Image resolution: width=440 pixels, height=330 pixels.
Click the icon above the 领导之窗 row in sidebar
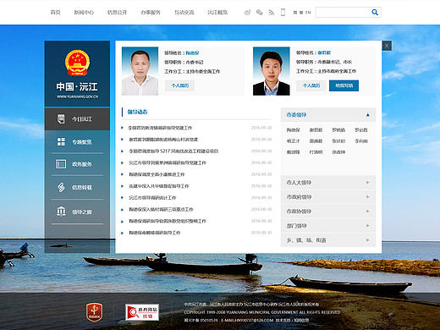pyautogui.click(x=61, y=187)
